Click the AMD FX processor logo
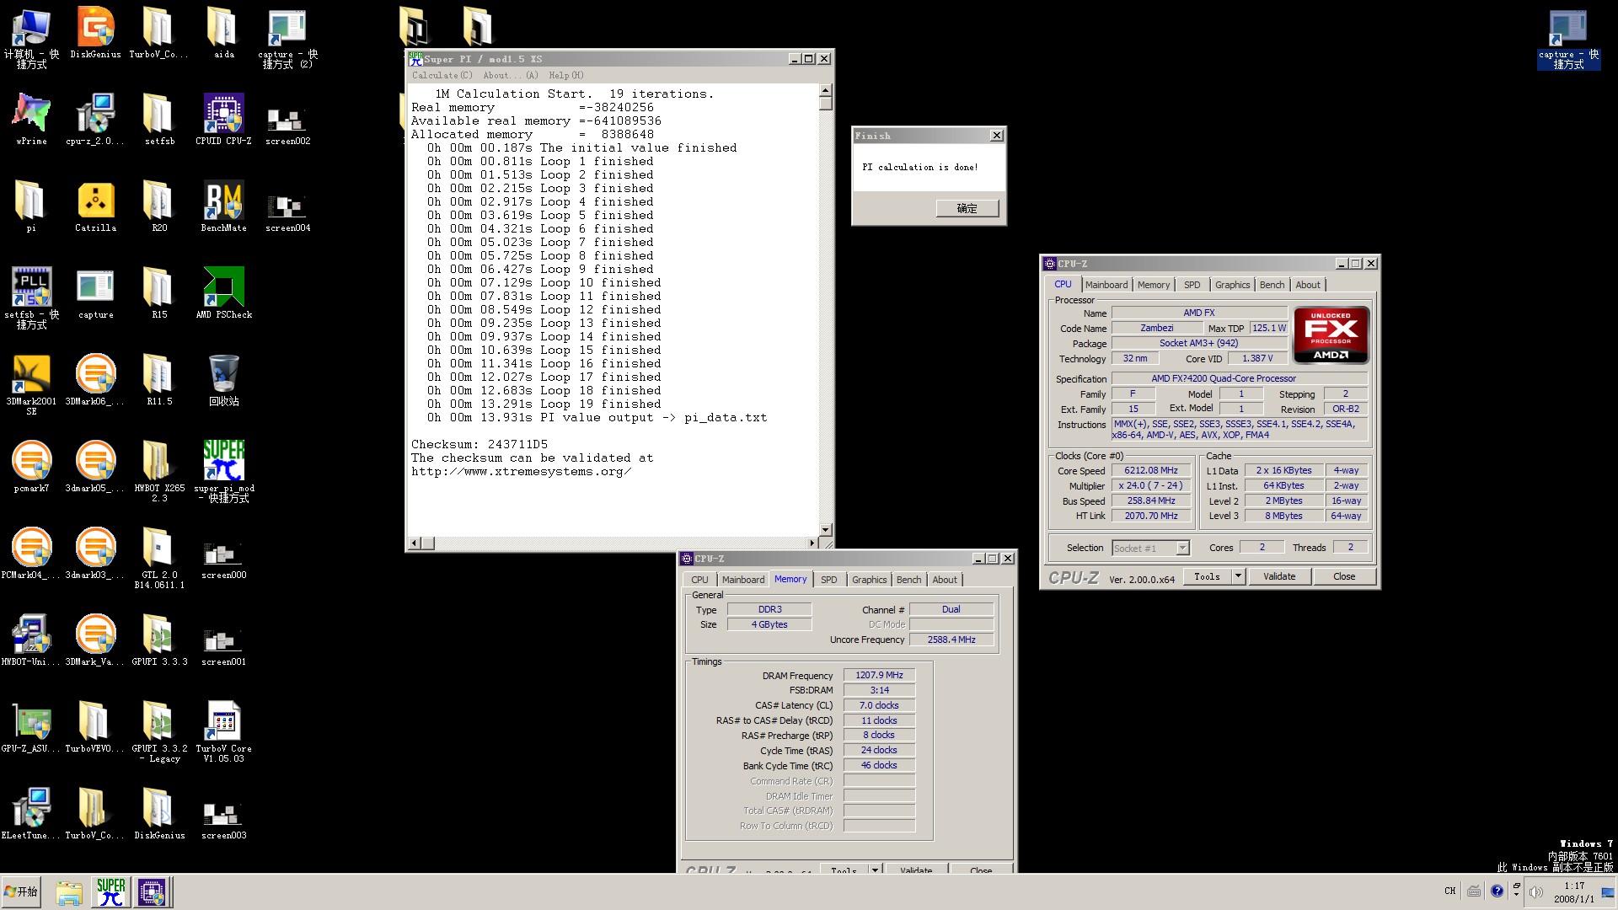 (1331, 335)
